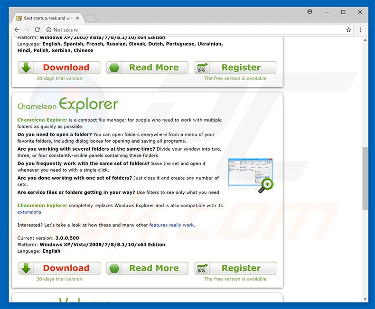Click the scrollbar up arrow
Viewport: 375px width, 309px height.
click(365, 40)
